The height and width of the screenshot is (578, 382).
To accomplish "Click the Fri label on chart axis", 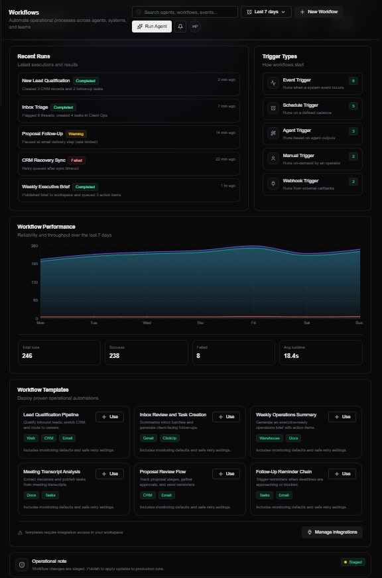I will (x=254, y=323).
